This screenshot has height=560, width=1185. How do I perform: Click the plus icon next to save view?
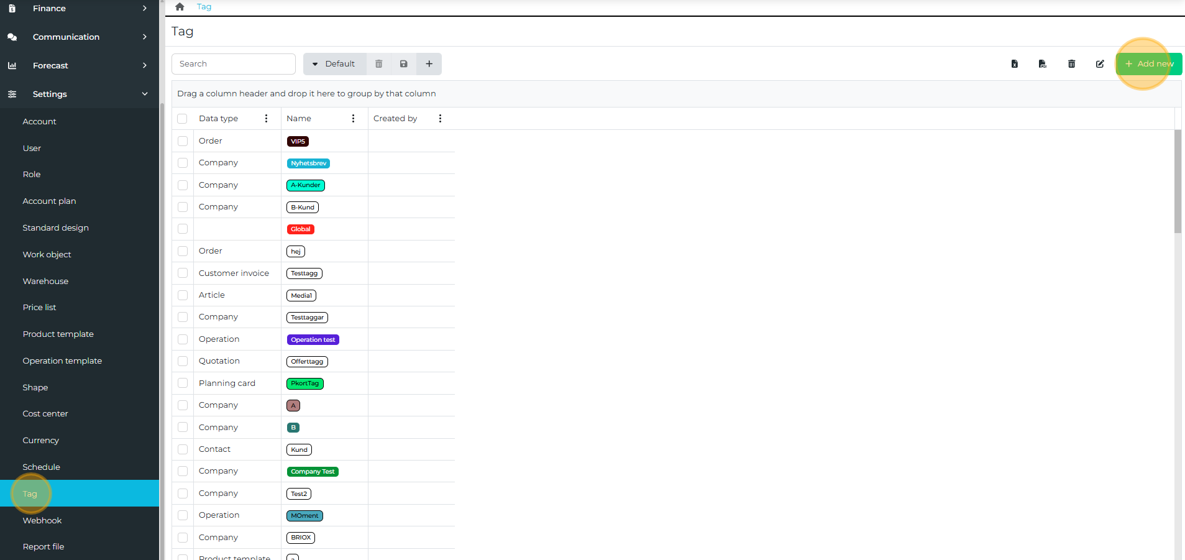429,64
